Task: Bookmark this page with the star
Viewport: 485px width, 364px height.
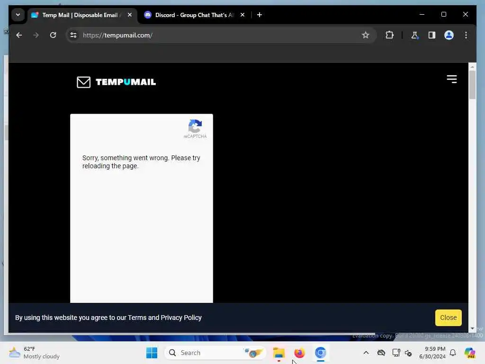Action: [x=366, y=35]
